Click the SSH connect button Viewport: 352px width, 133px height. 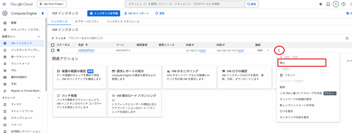click(260, 51)
